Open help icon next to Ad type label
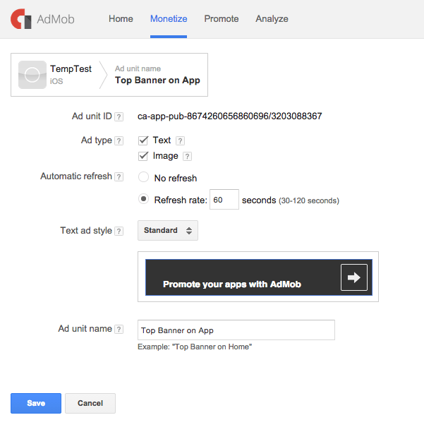 pos(119,140)
